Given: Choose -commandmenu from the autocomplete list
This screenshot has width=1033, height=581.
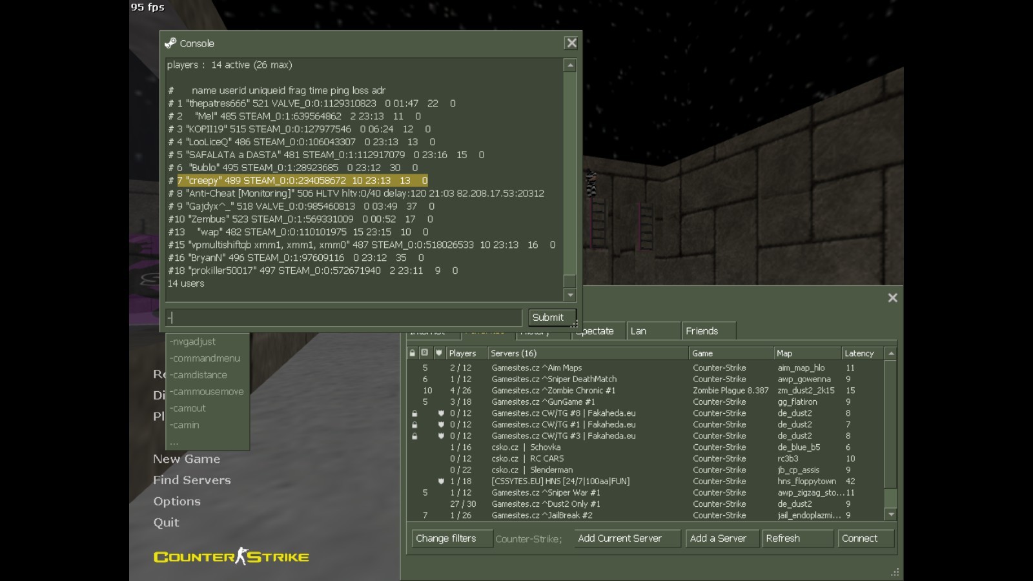Looking at the screenshot, I should [205, 358].
